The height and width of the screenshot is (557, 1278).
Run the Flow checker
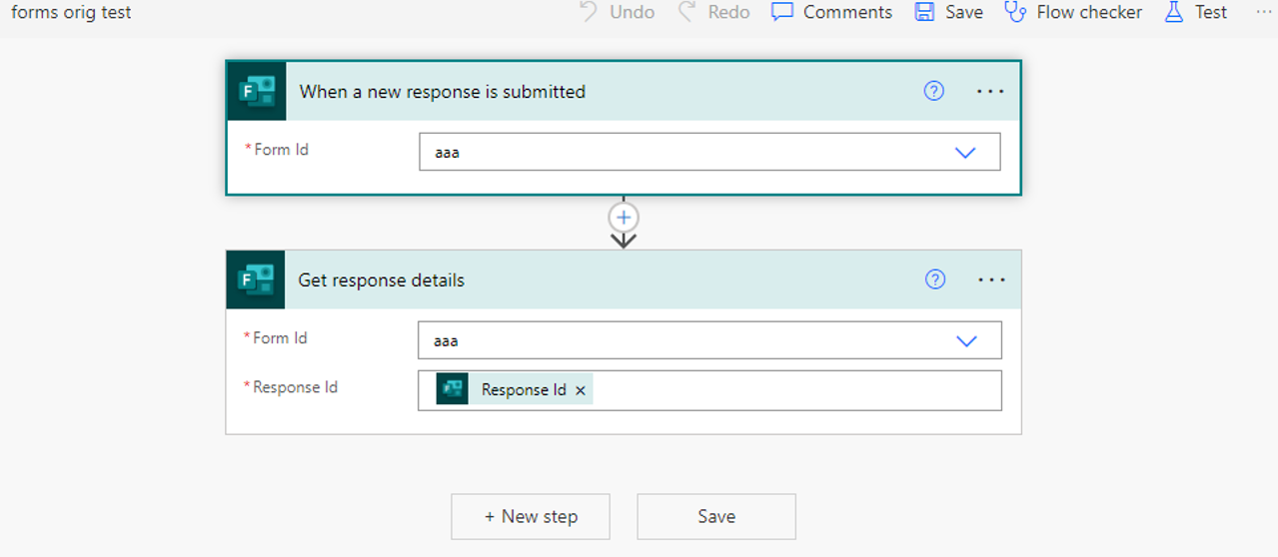pos(1073,12)
